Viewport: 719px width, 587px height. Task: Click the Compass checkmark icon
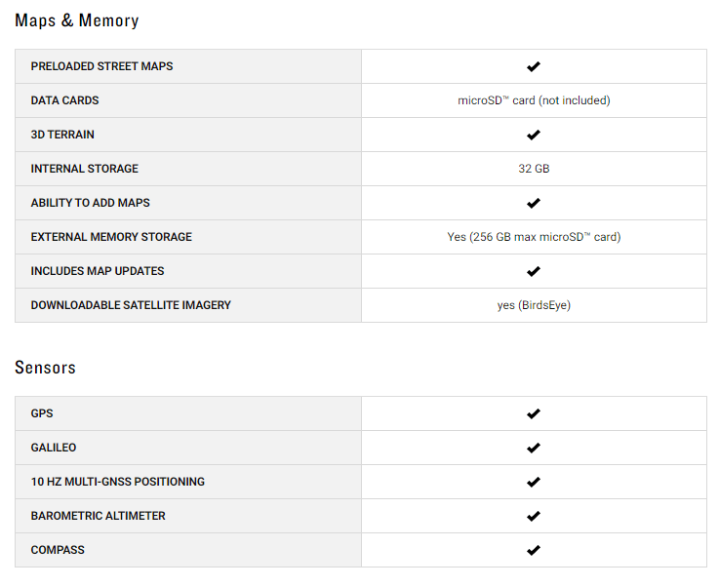(x=534, y=550)
